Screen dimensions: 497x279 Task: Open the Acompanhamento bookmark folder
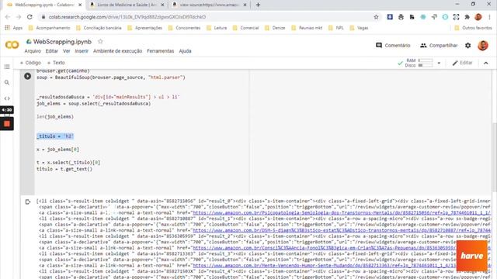pyautogui.click(x=49, y=28)
